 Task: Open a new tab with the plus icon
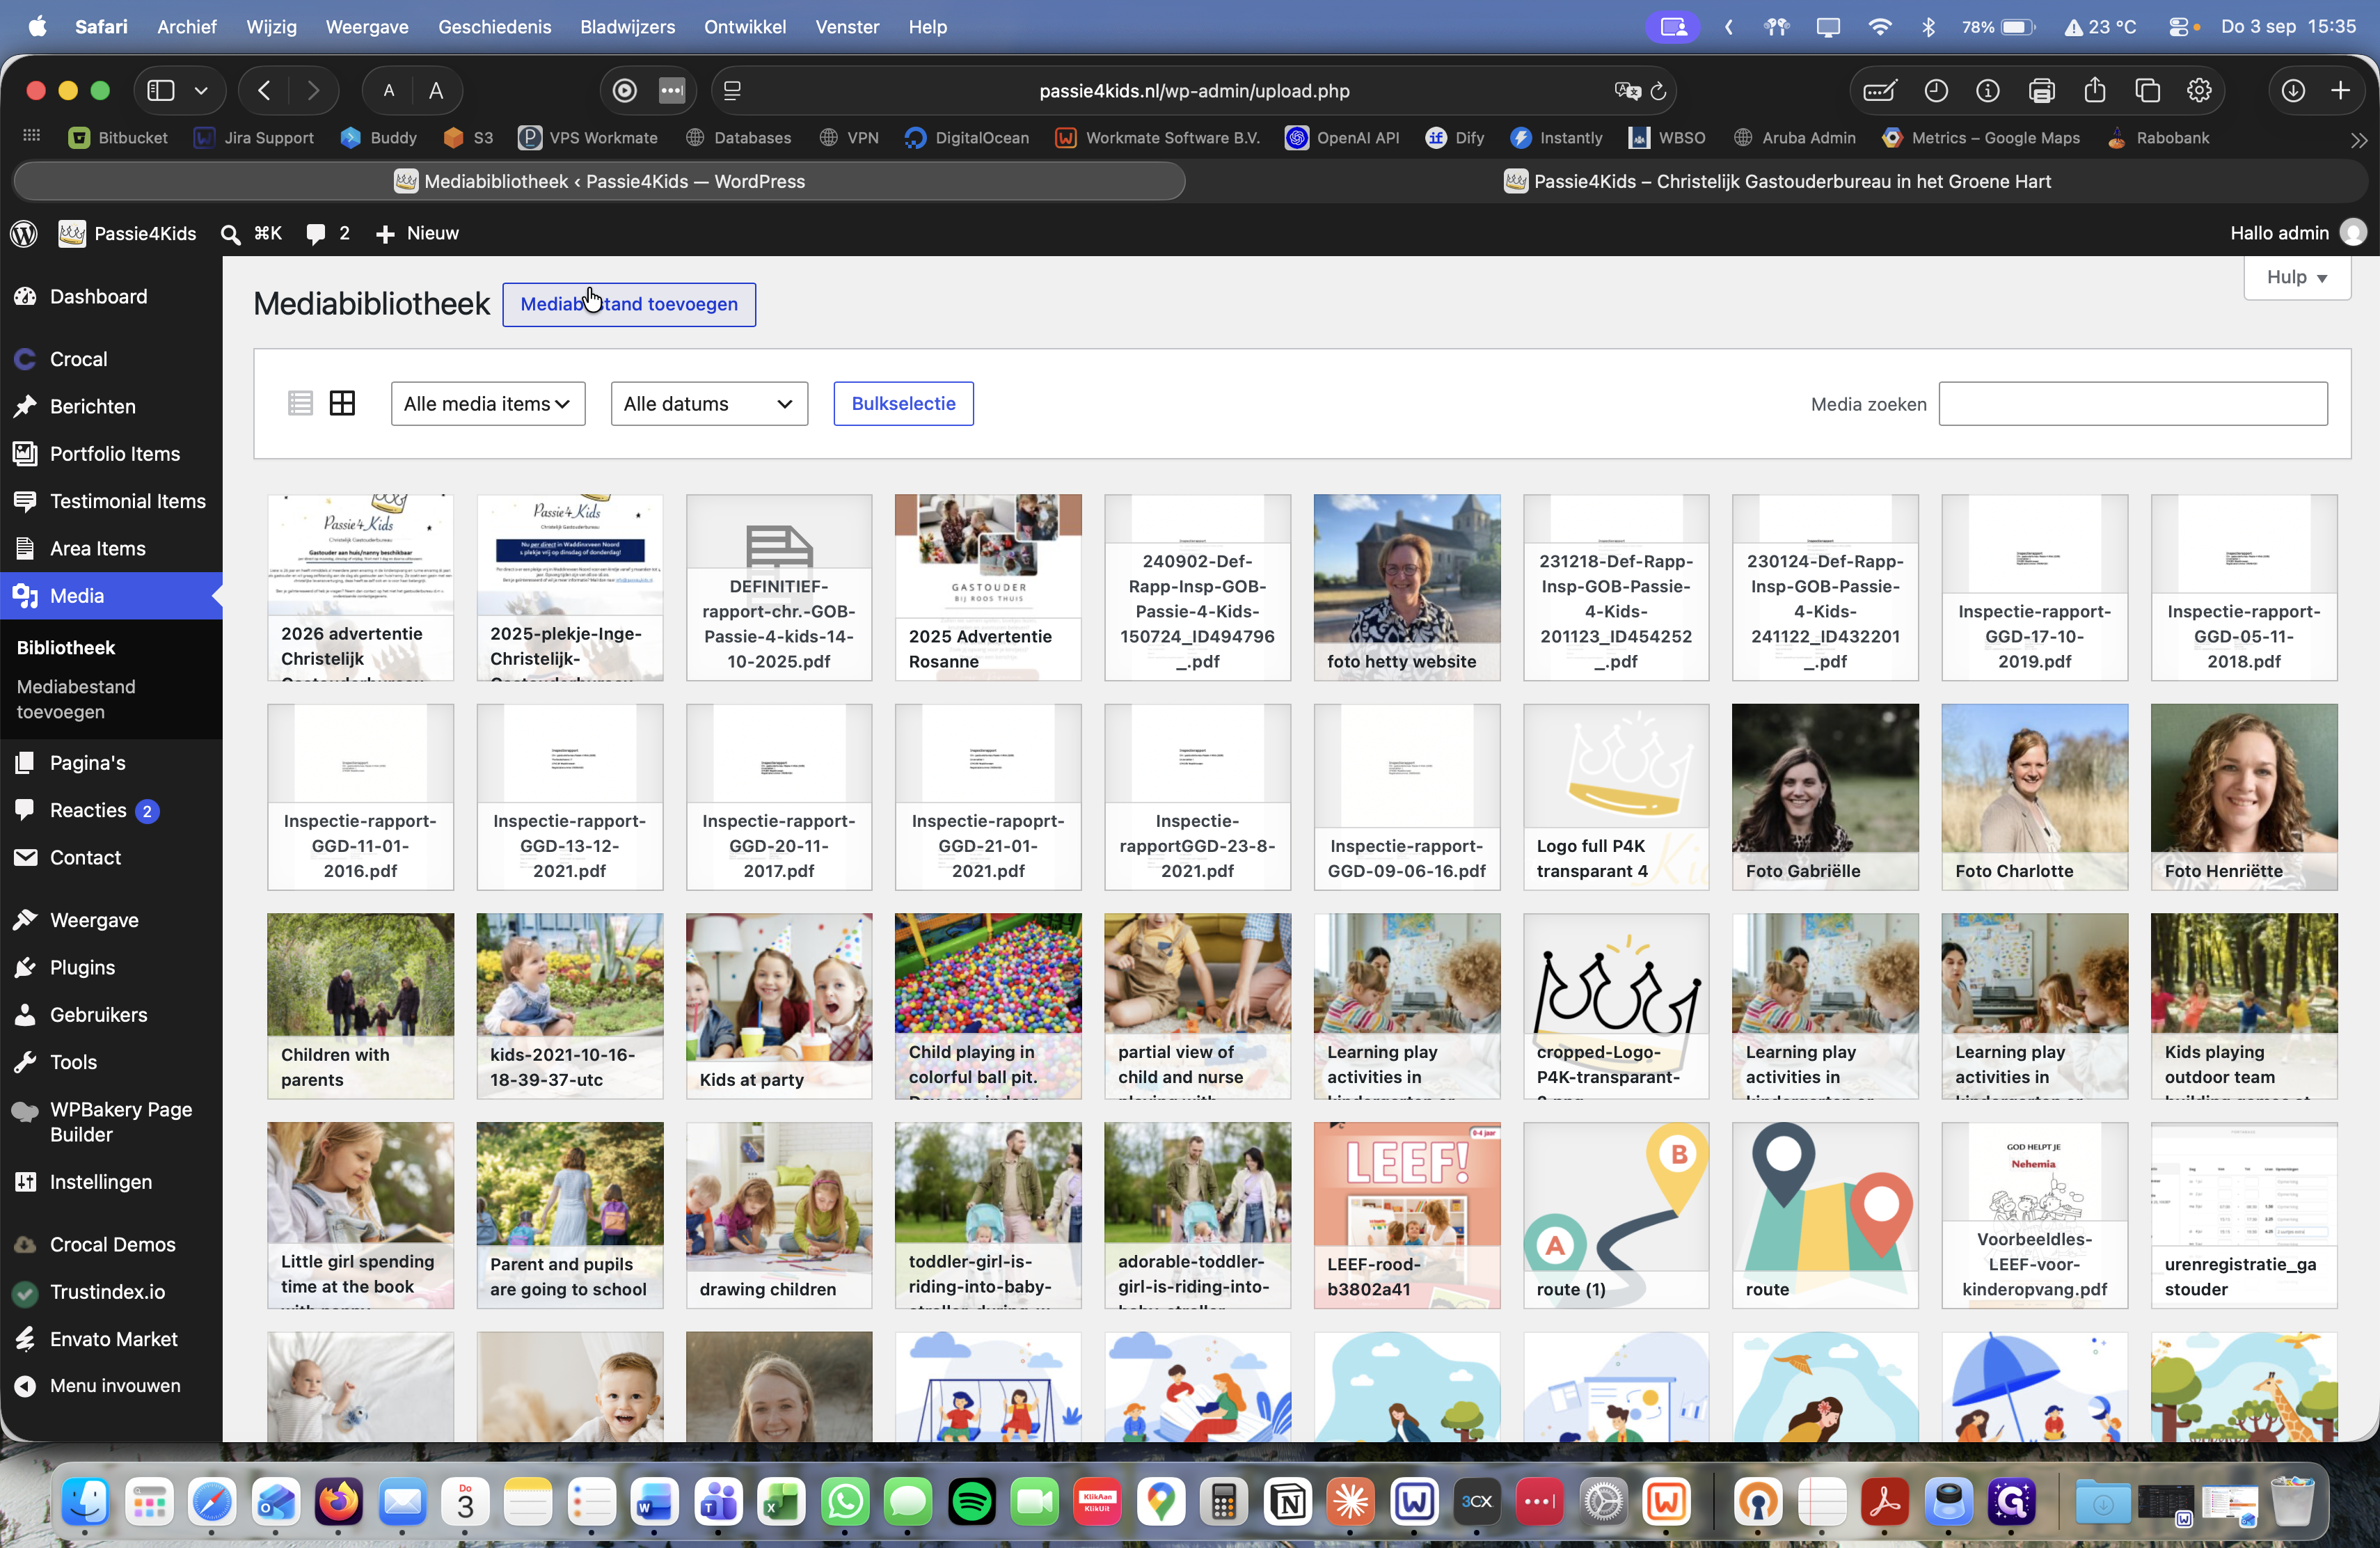2341,90
